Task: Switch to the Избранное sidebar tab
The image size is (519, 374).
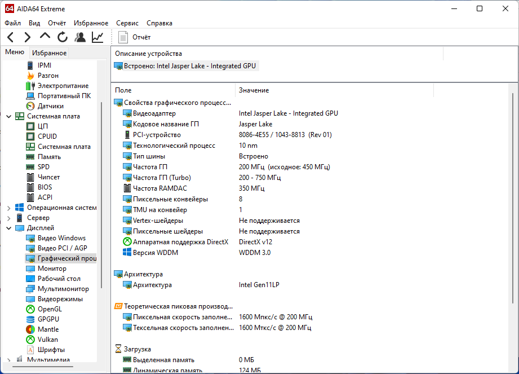Action: (x=50, y=53)
